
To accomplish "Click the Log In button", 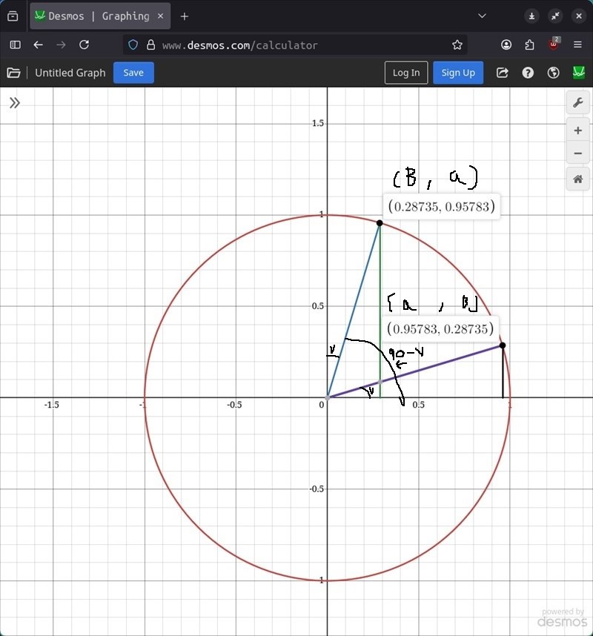I will click(x=406, y=73).
